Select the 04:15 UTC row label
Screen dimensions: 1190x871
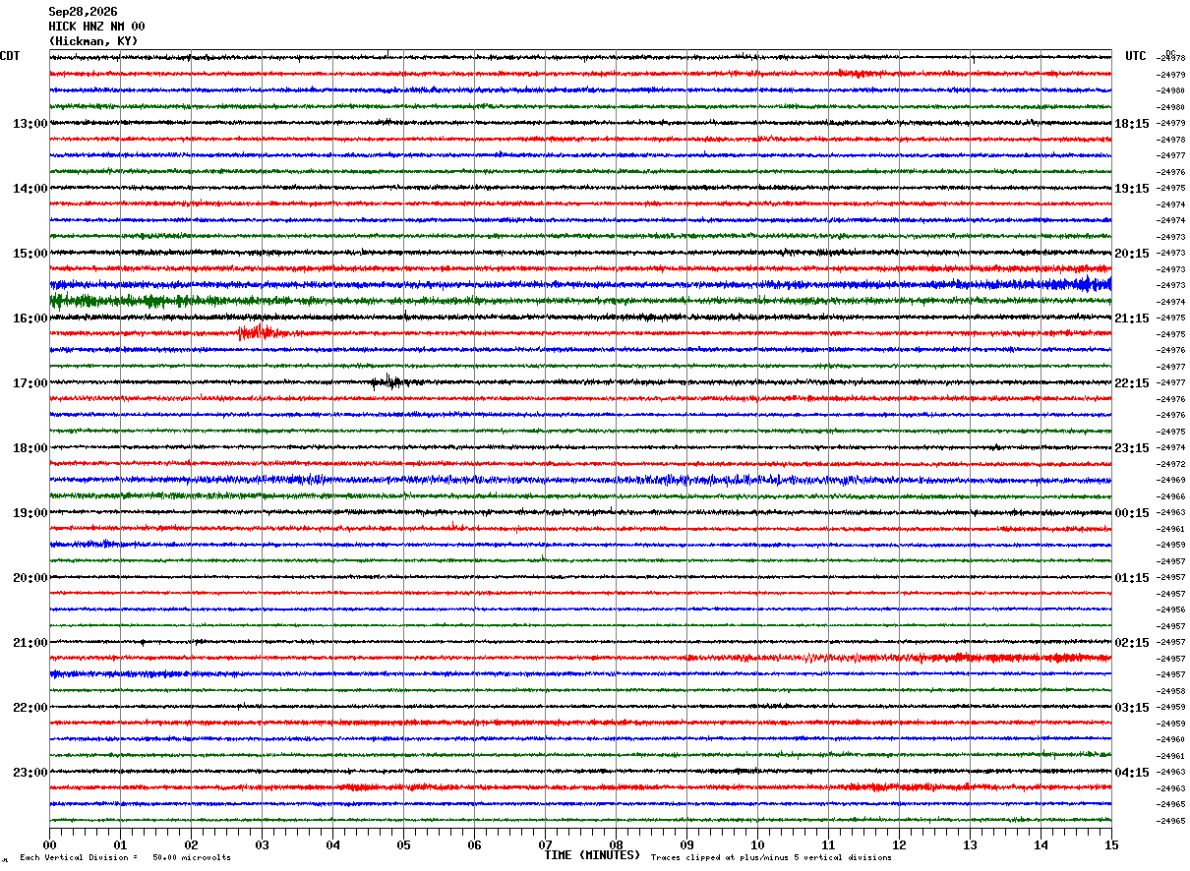coord(1132,773)
